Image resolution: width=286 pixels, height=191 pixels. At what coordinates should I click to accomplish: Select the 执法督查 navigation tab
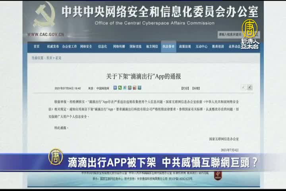click(x=168, y=47)
